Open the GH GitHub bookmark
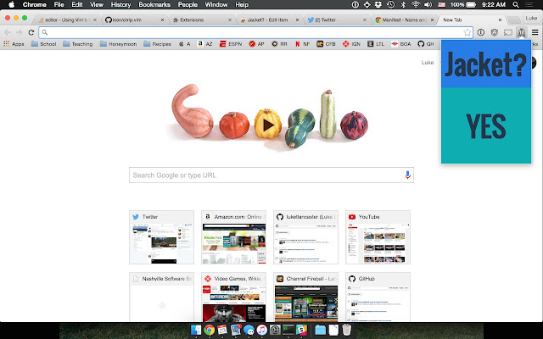543x339 pixels. [426, 44]
